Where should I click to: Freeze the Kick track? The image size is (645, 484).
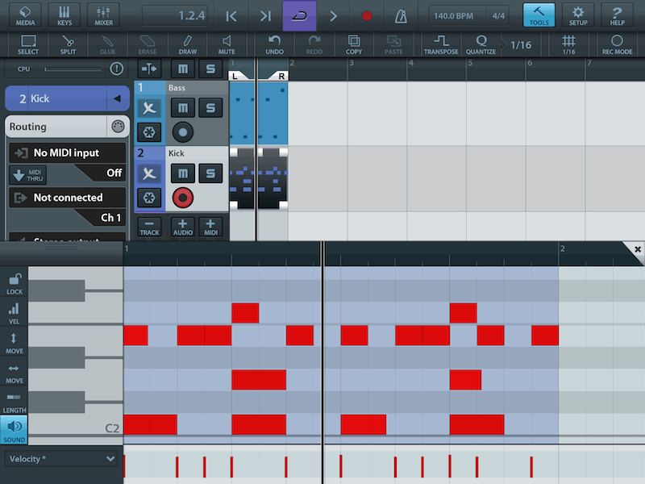point(149,198)
